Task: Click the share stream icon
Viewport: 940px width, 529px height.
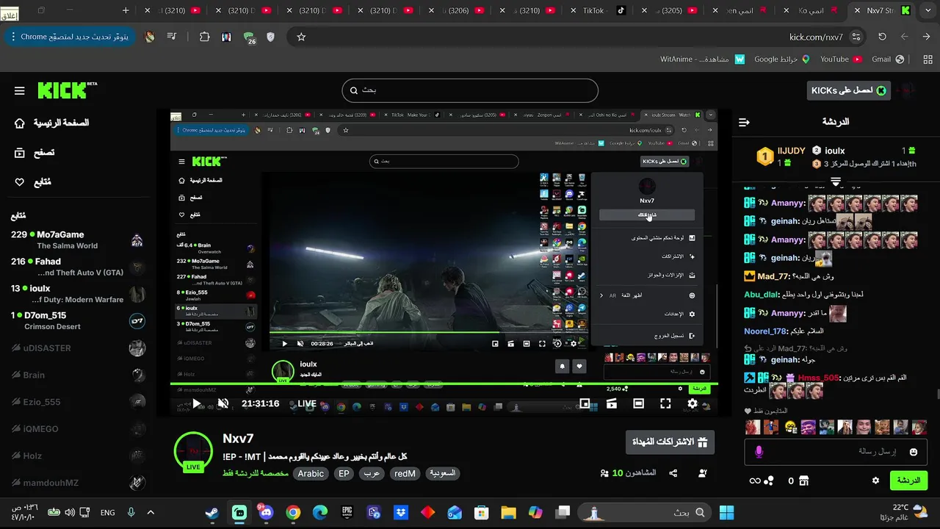Action: tap(673, 473)
